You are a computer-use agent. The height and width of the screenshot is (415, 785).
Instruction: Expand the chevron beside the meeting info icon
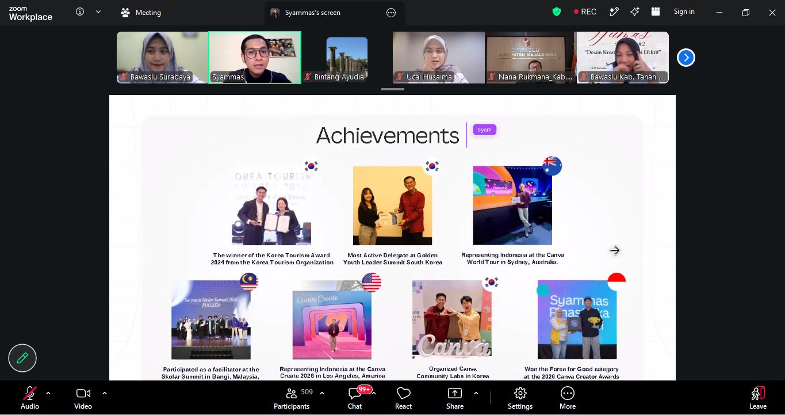coord(98,12)
